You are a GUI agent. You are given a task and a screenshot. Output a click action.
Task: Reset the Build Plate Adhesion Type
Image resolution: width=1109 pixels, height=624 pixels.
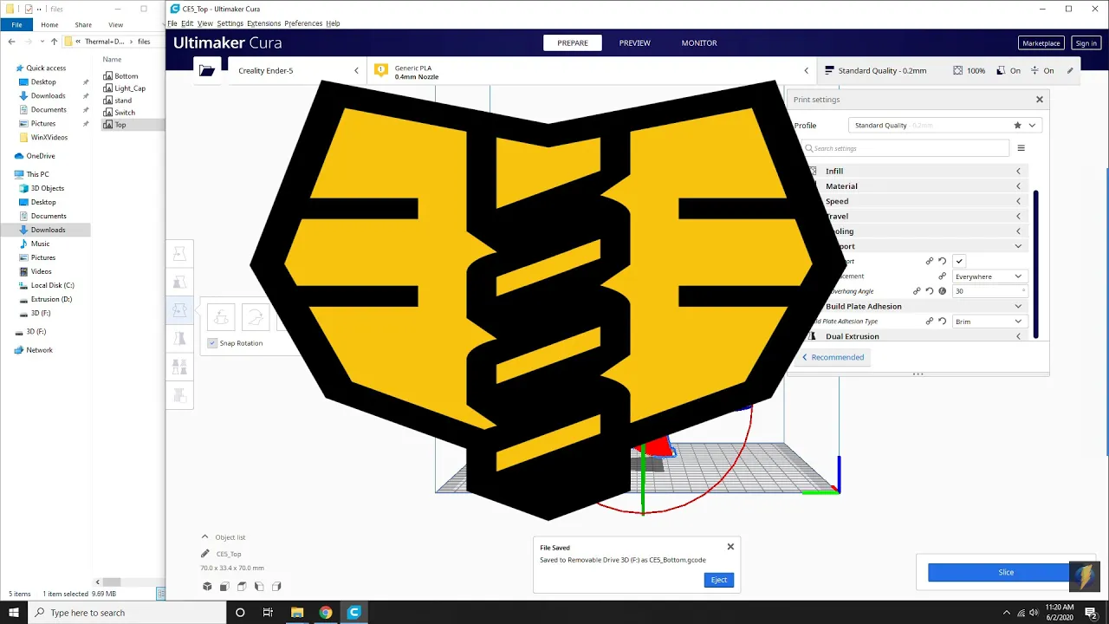(942, 322)
